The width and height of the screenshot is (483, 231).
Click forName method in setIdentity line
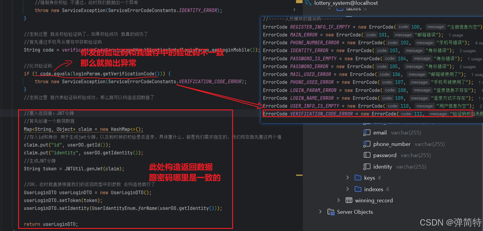tap(147, 208)
